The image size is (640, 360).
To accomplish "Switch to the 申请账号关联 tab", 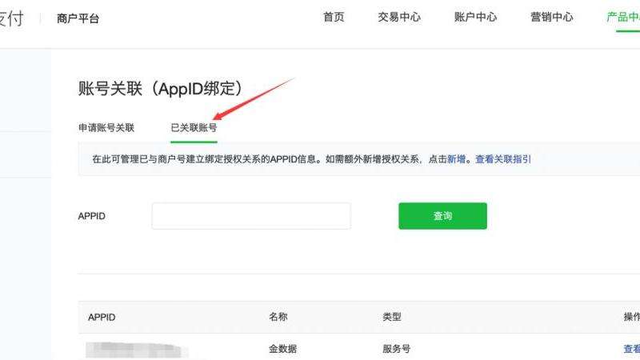I will (106, 127).
